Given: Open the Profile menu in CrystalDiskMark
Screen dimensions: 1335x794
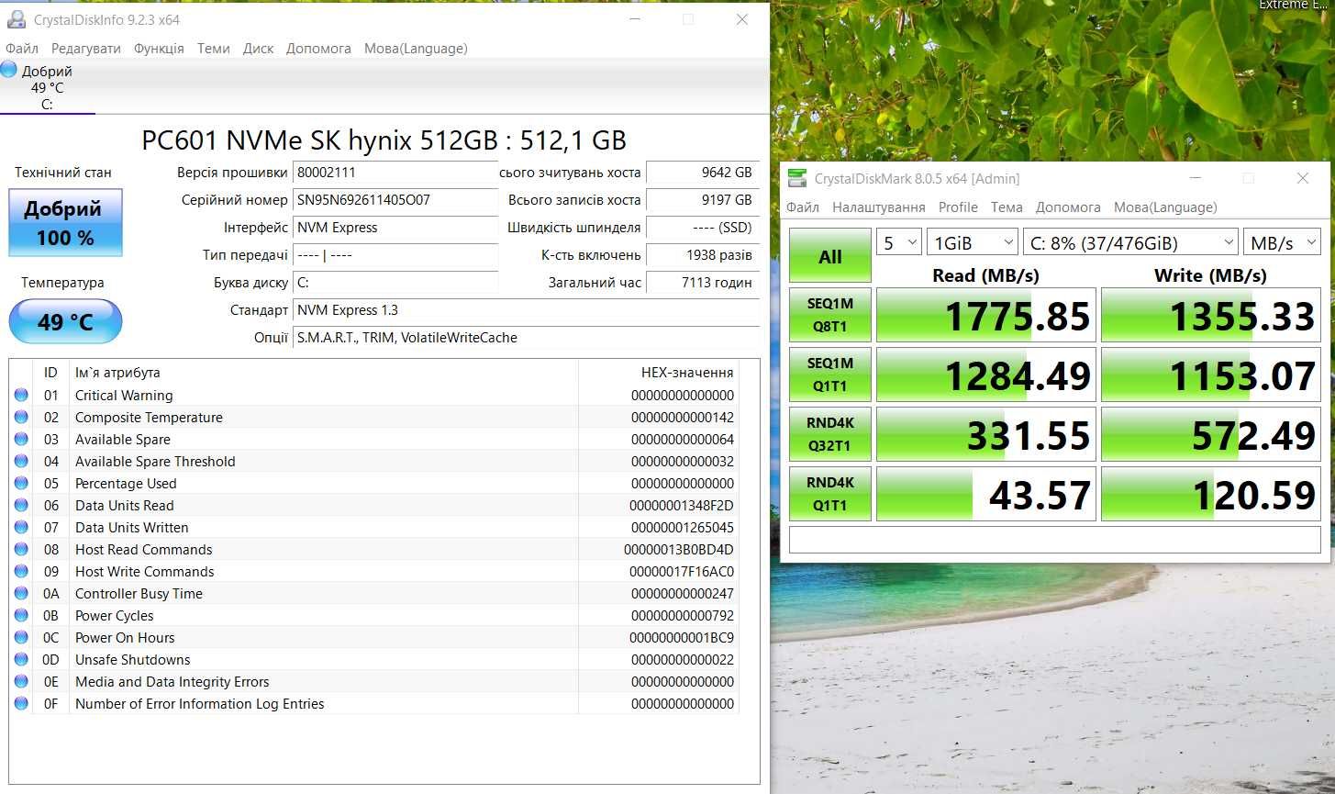Looking at the screenshot, I should (958, 207).
